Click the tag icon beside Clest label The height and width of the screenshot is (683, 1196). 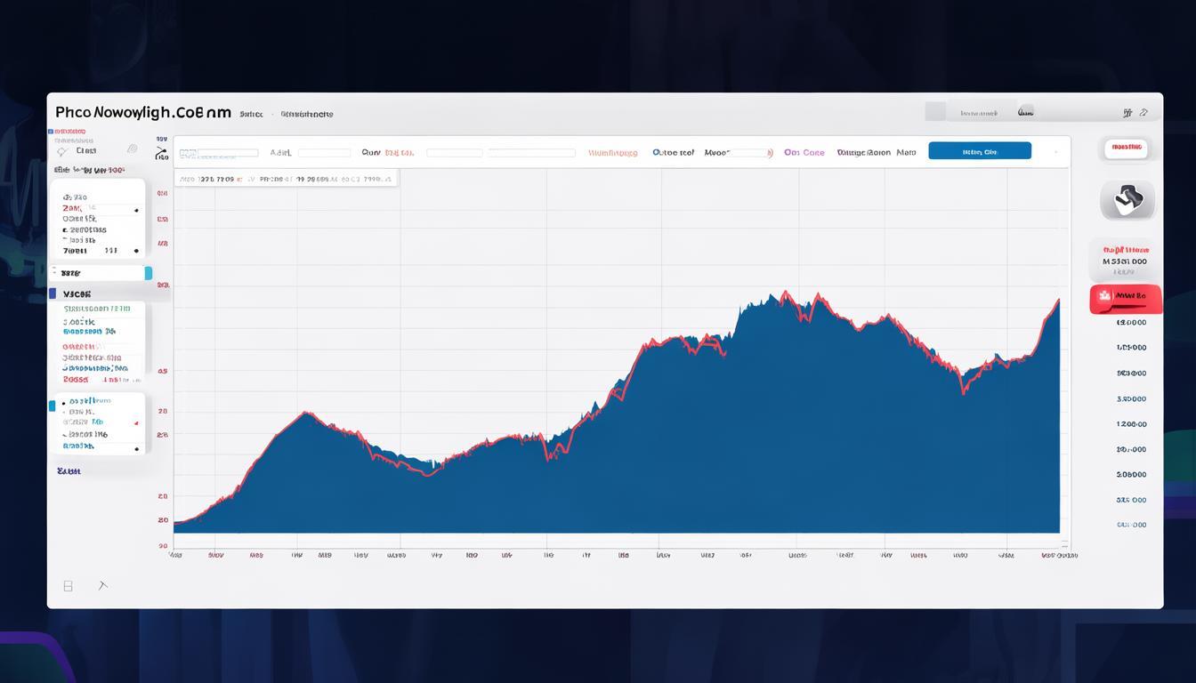pyautogui.click(x=62, y=152)
